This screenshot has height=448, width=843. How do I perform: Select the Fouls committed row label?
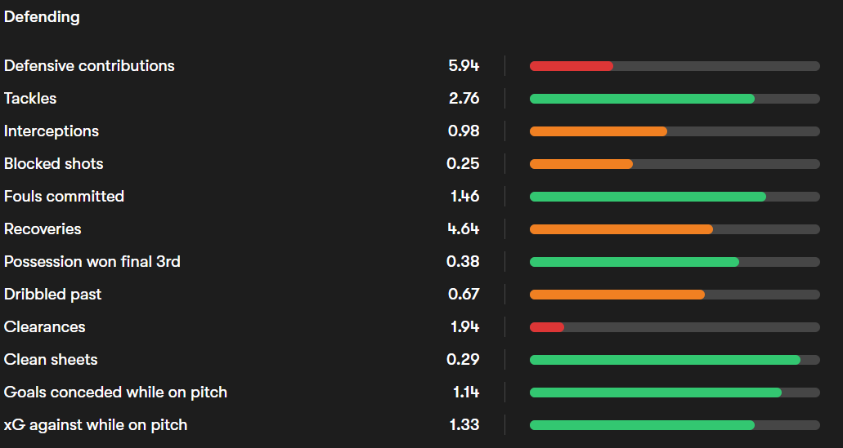tap(64, 197)
